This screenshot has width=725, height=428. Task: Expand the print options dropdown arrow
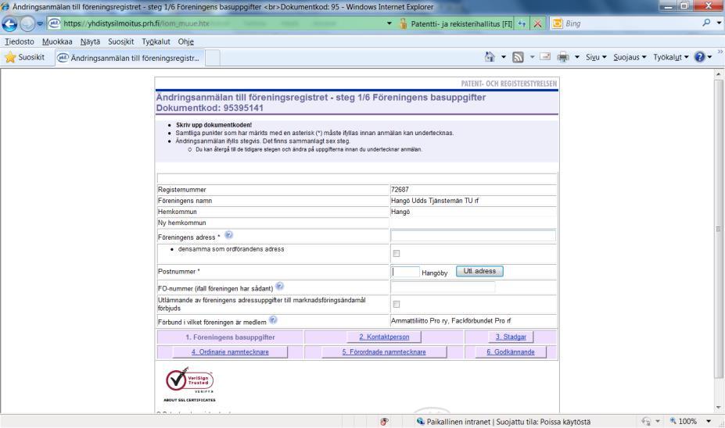(x=577, y=57)
